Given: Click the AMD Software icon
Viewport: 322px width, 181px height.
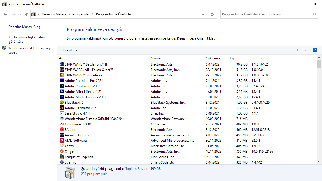Looking at the screenshot, I should pyautogui.click(x=62, y=140).
